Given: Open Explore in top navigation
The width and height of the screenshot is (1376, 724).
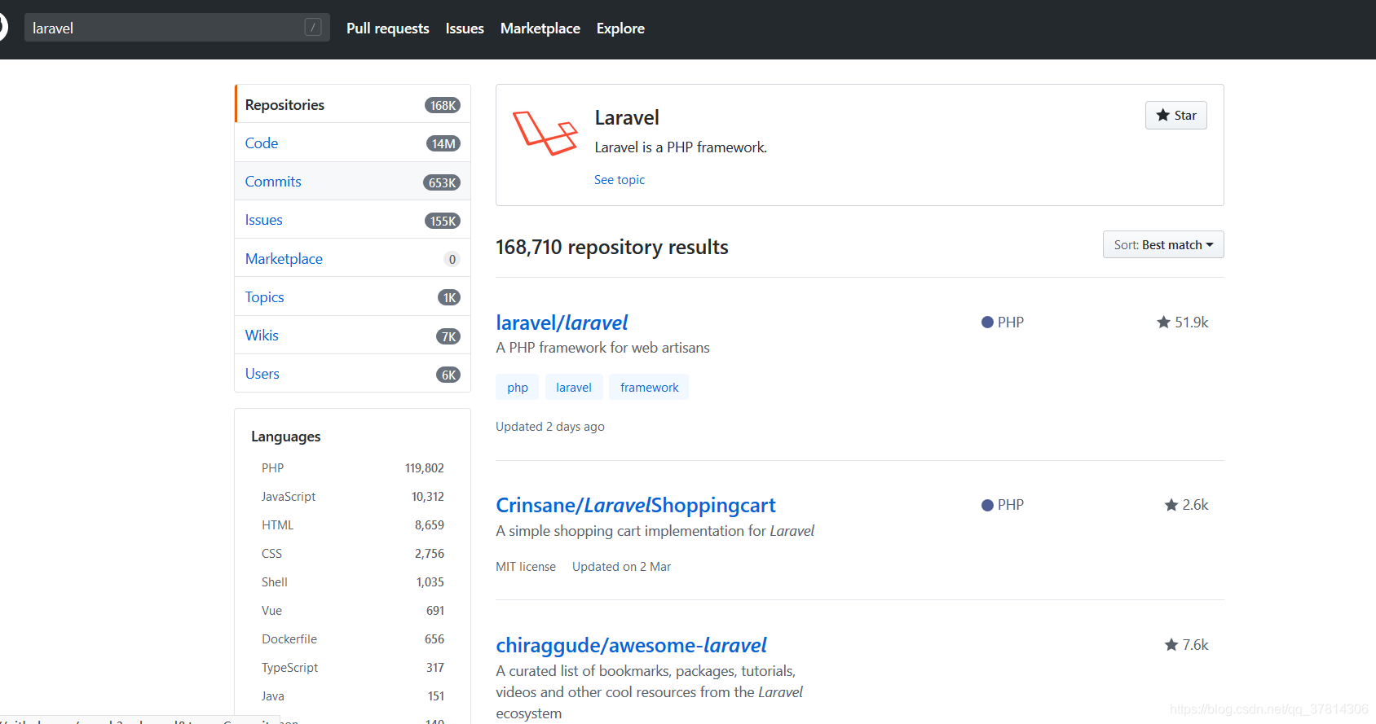Looking at the screenshot, I should tap(620, 29).
